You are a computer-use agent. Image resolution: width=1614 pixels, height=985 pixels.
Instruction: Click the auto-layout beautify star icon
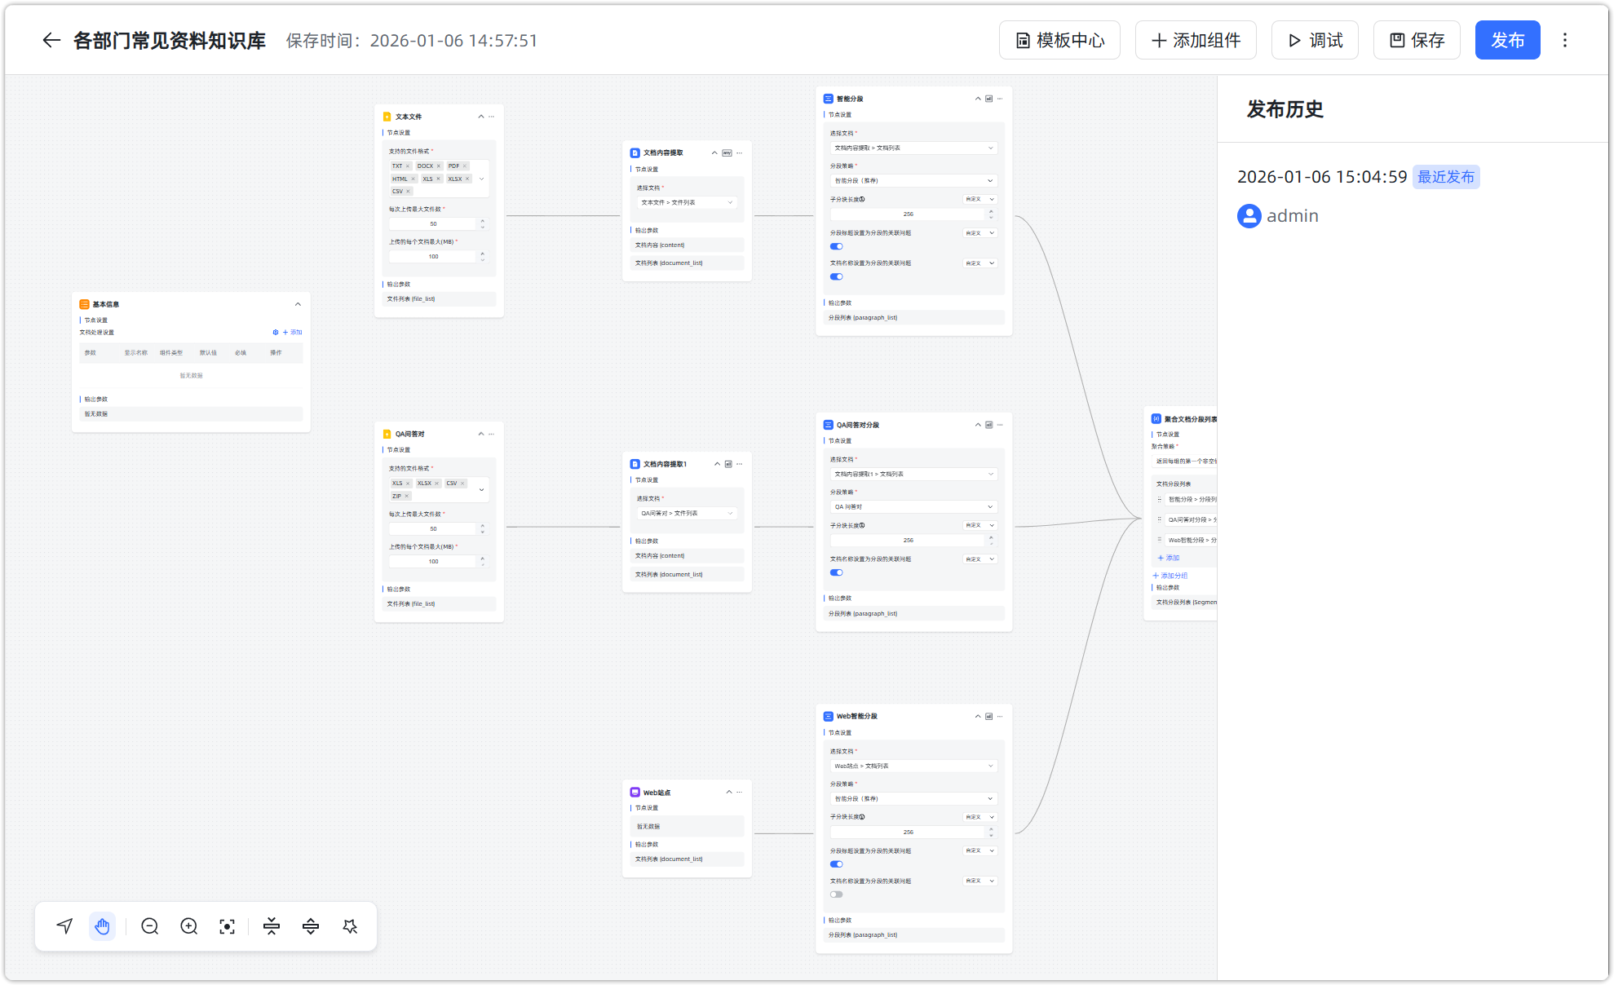pyautogui.click(x=351, y=926)
